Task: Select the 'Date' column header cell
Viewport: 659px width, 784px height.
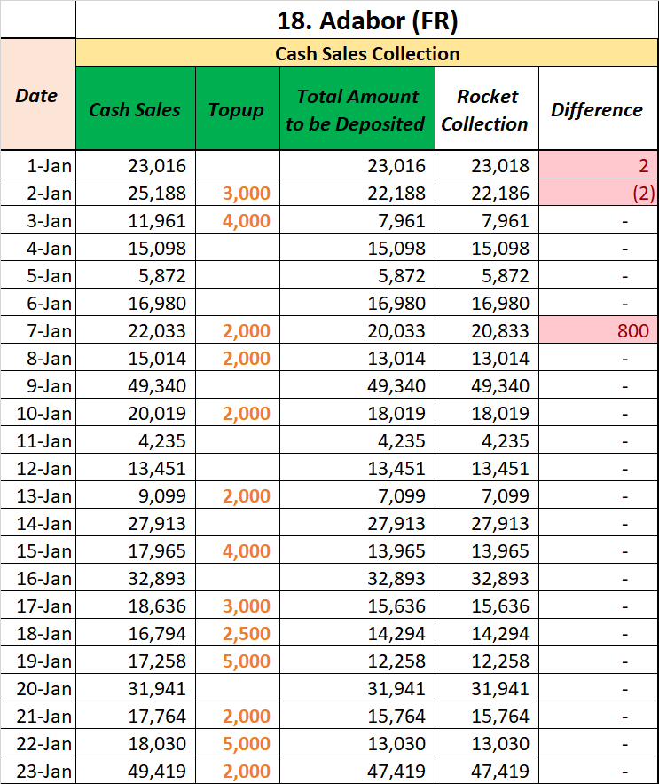Action: pos(37,96)
